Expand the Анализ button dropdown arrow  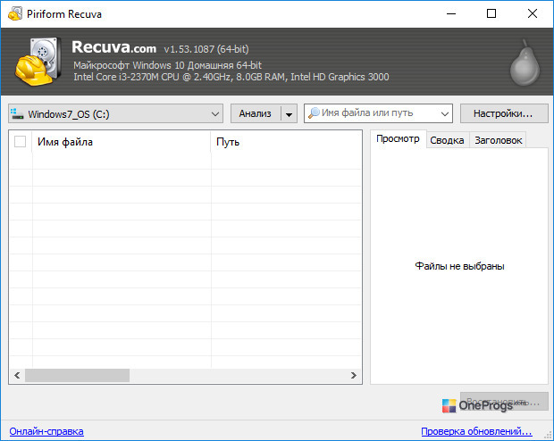pos(289,113)
